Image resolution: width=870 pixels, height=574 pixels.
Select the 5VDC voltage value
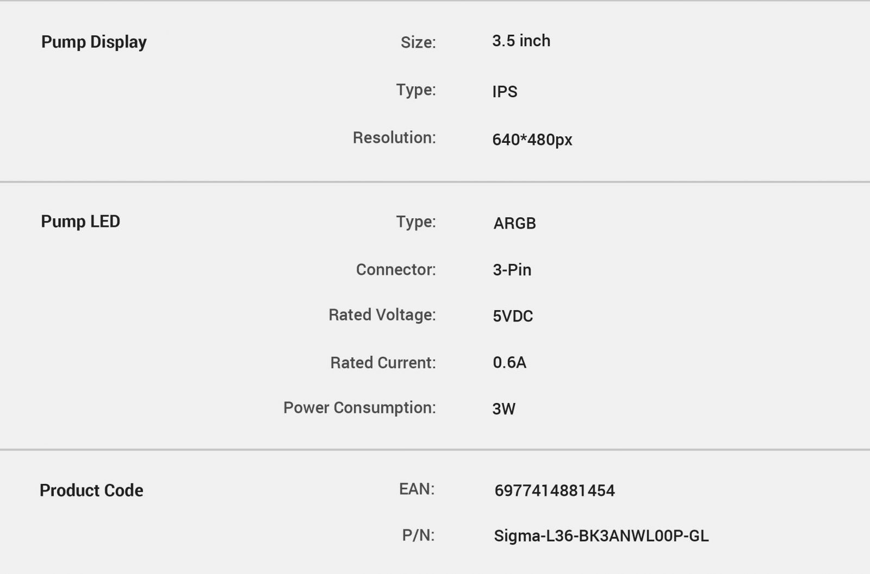tap(513, 316)
